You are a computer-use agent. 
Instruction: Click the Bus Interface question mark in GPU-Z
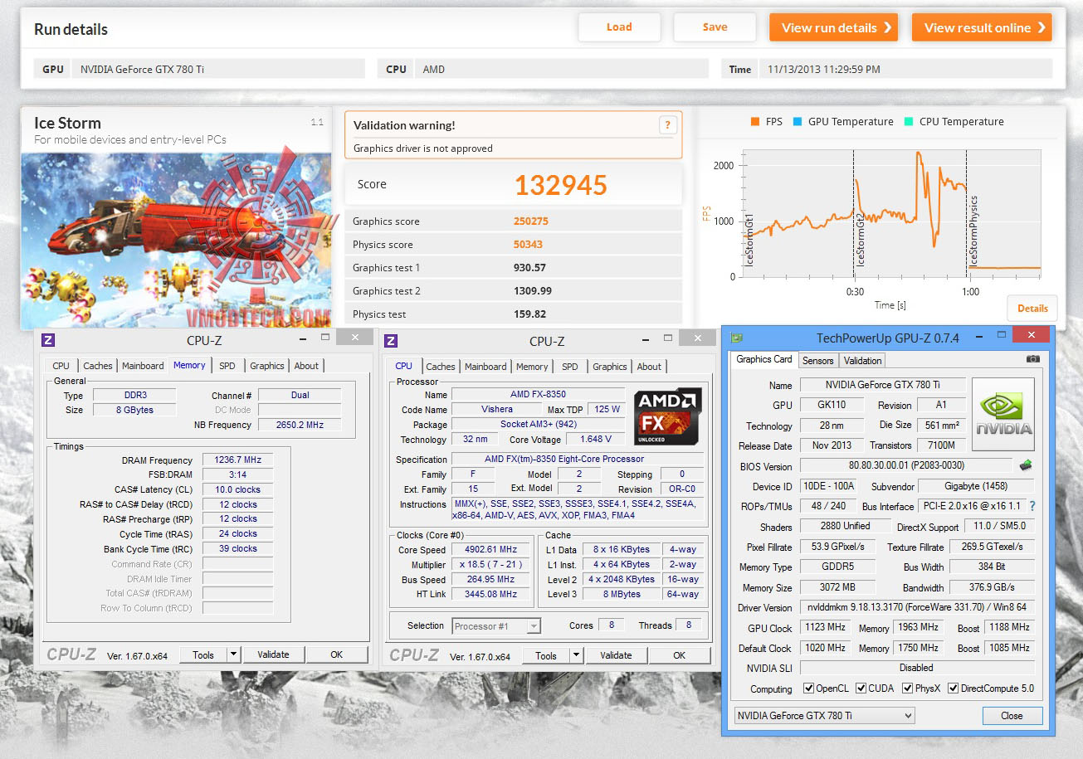pyautogui.click(x=1032, y=506)
